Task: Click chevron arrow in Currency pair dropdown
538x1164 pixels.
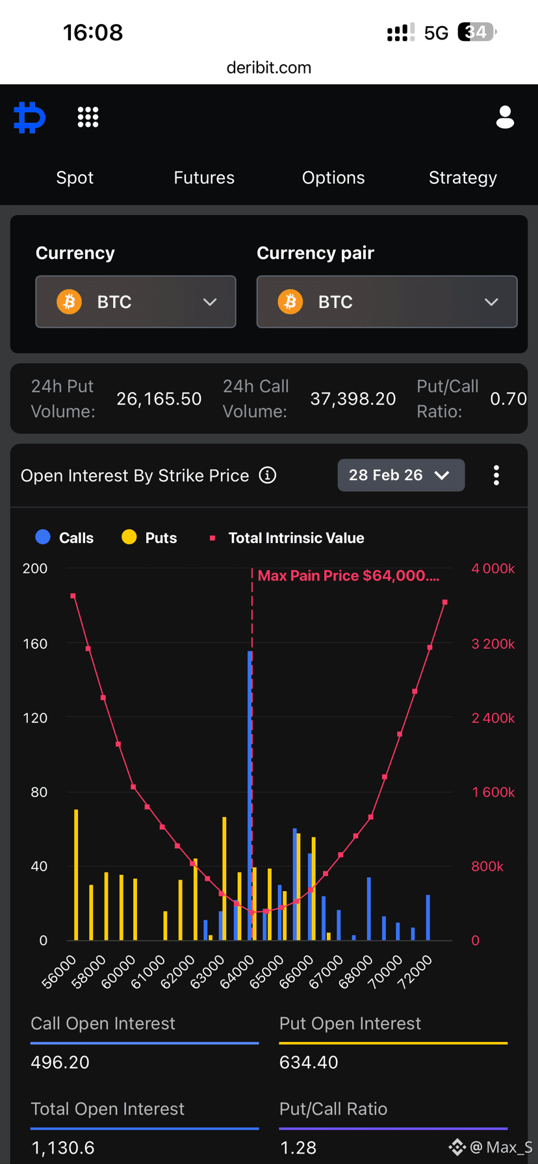Action: point(491,302)
